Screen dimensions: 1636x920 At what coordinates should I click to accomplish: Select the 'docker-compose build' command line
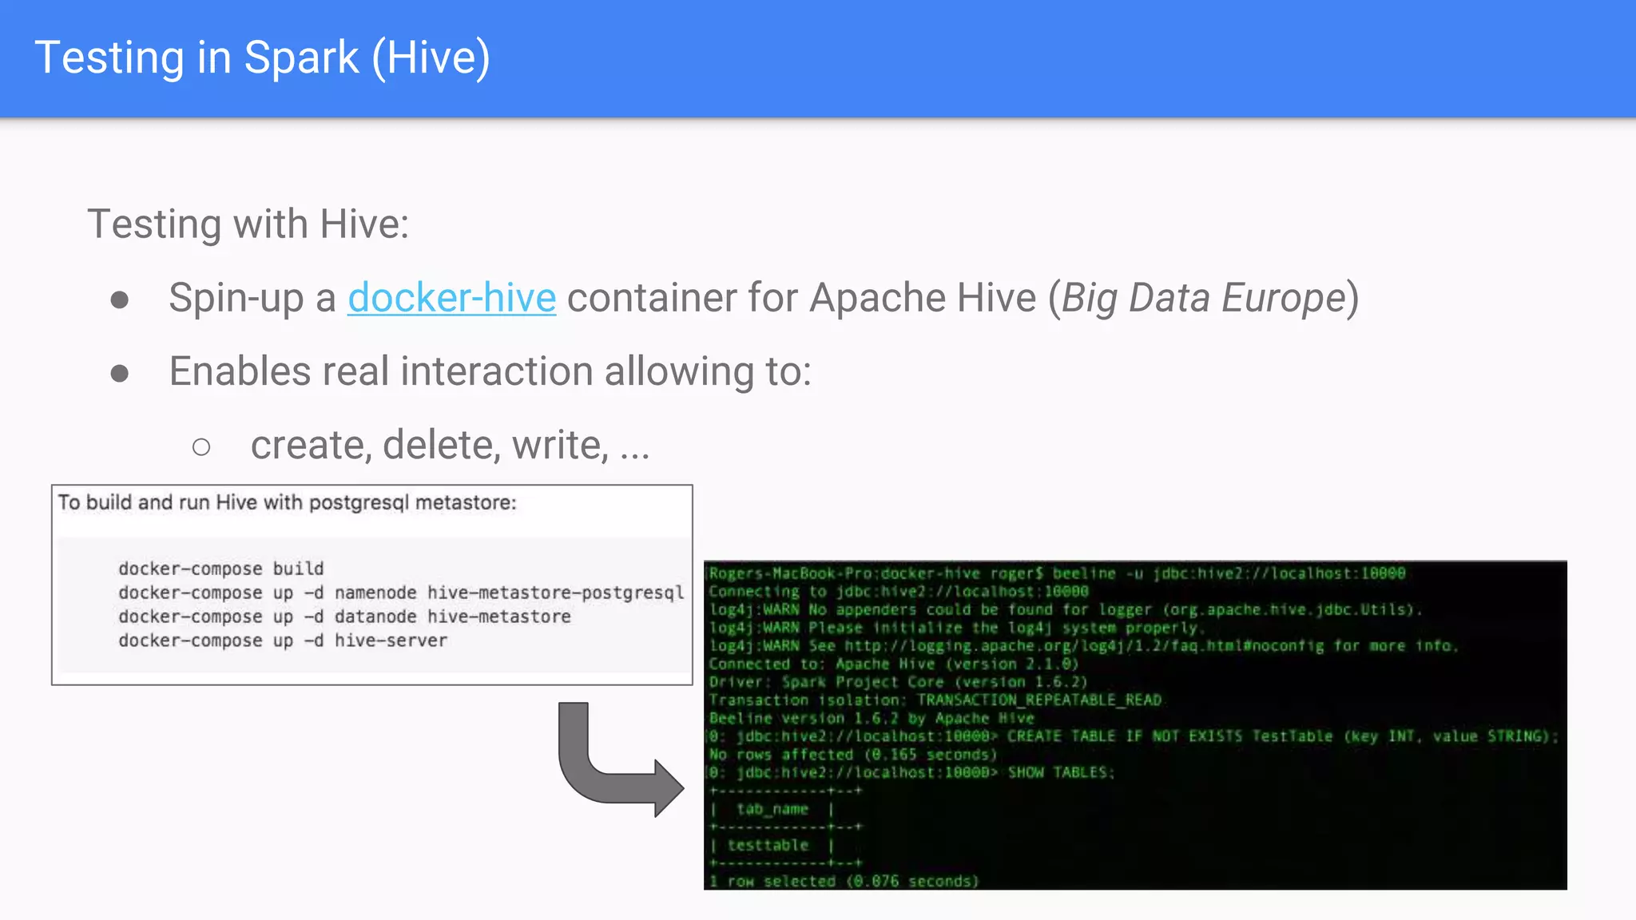[221, 569]
